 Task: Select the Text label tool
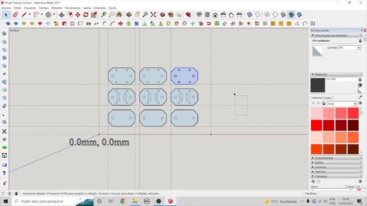(x=112, y=15)
